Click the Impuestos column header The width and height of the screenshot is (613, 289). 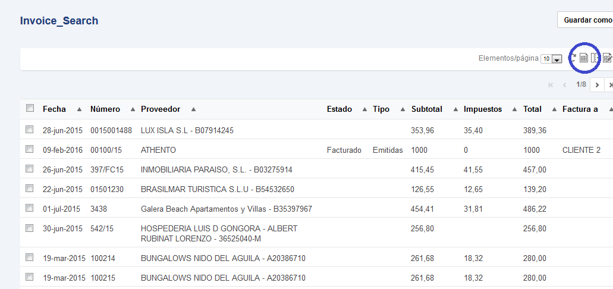[483, 109]
